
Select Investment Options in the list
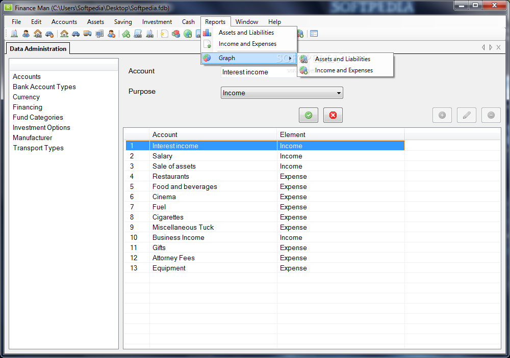[x=42, y=127]
